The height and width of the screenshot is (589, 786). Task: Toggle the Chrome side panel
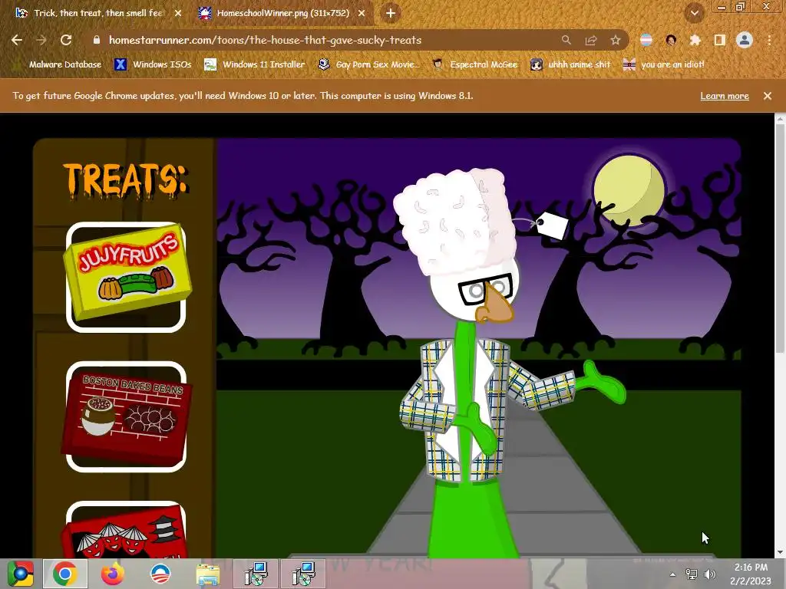coord(720,40)
